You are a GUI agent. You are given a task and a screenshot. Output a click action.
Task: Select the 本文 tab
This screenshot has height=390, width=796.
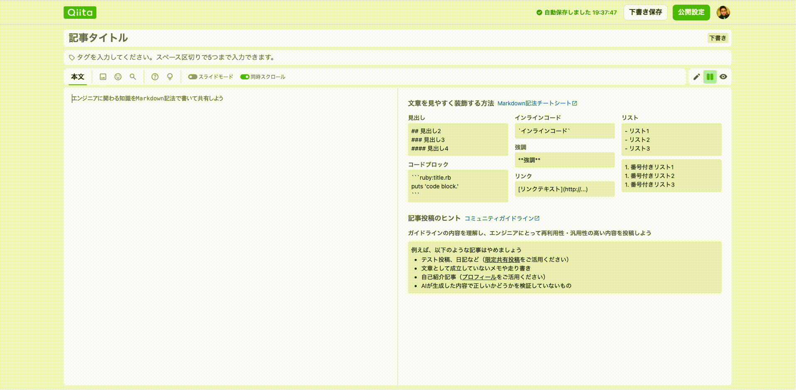(78, 77)
